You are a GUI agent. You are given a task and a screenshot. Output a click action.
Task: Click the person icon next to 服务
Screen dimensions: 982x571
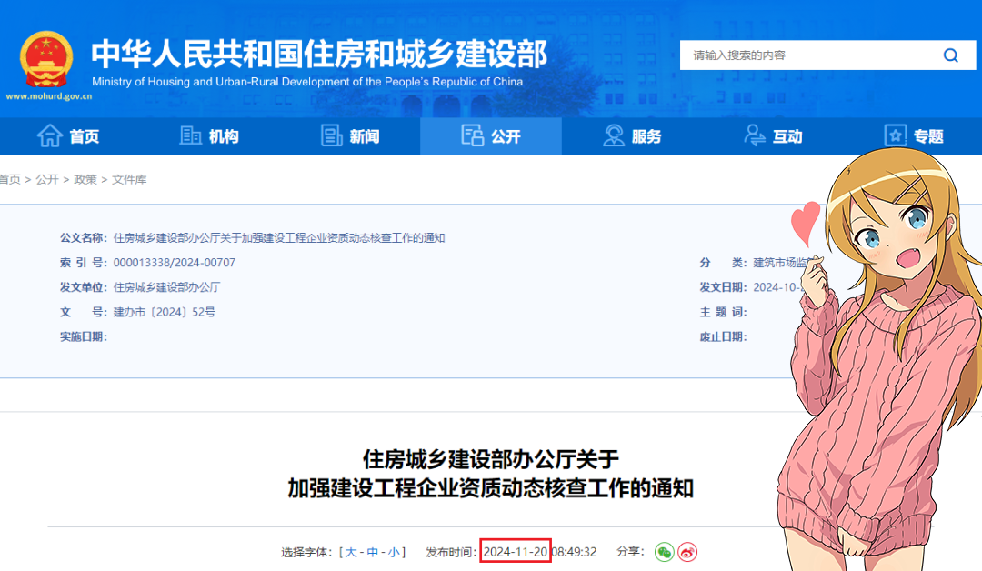(x=614, y=135)
